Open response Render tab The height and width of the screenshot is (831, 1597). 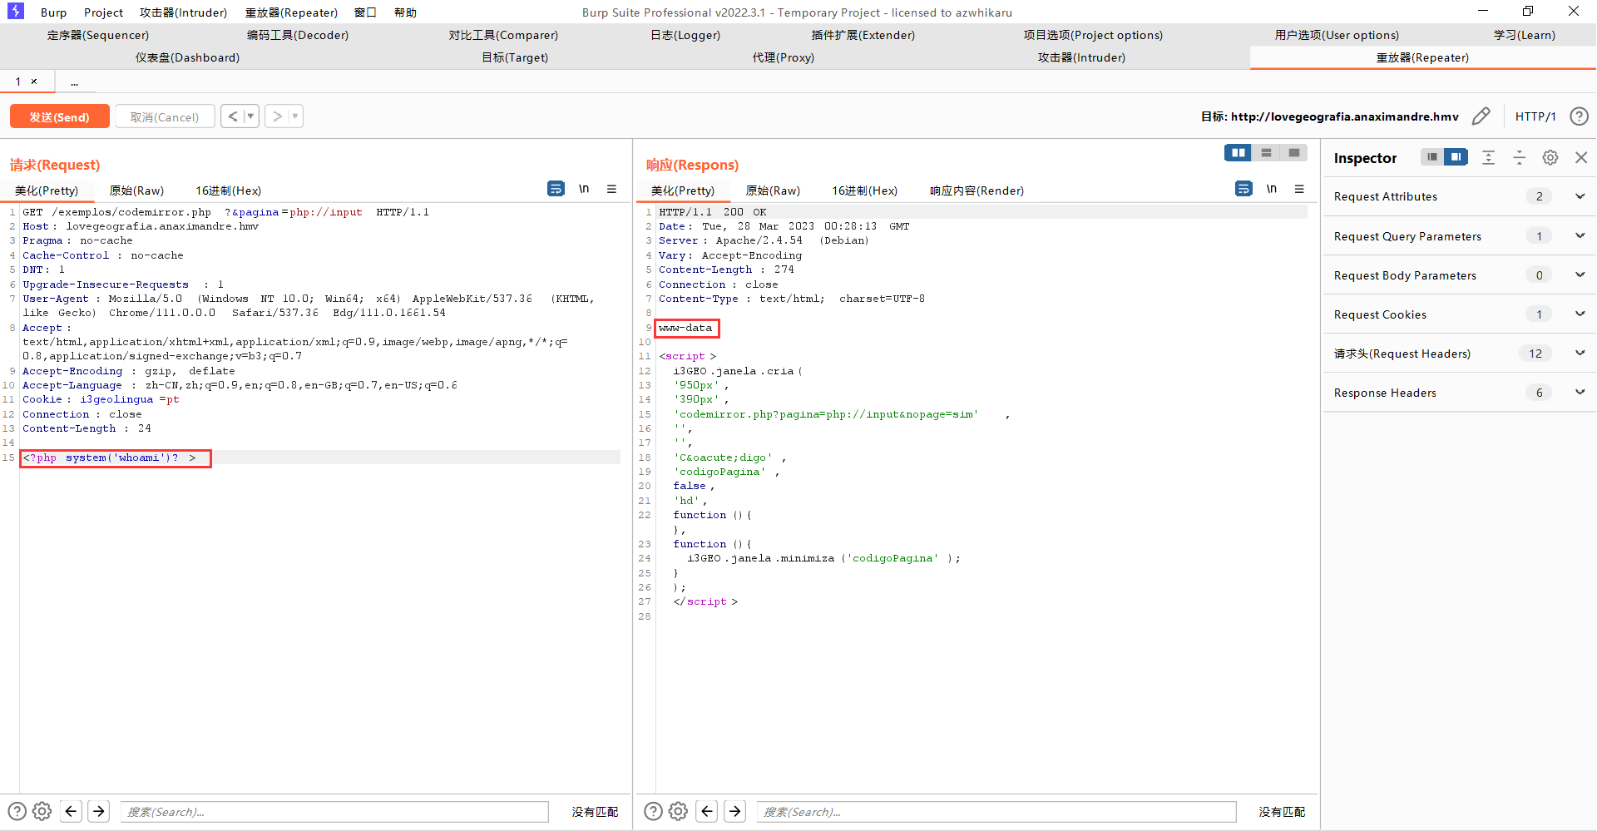pos(976,190)
